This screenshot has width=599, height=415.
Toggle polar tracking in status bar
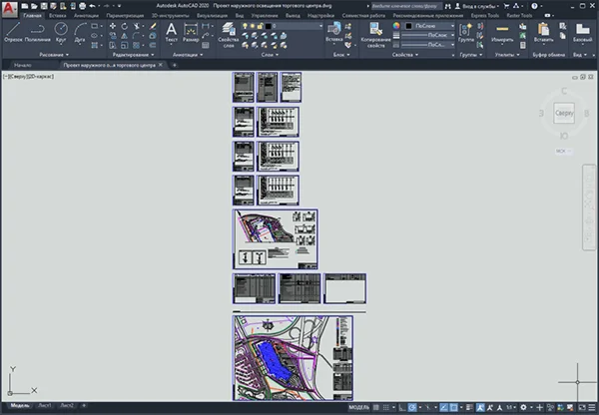[412, 408]
